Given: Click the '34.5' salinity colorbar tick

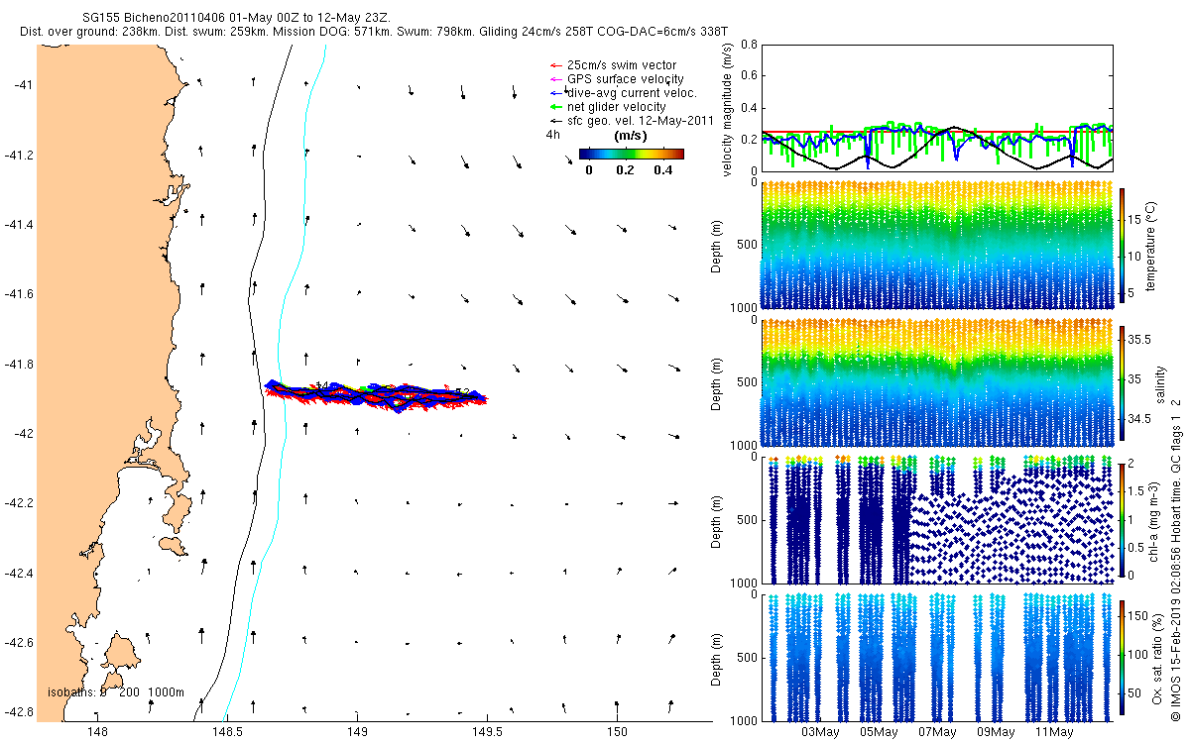Looking at the screenshot, I should [1137, 420].
